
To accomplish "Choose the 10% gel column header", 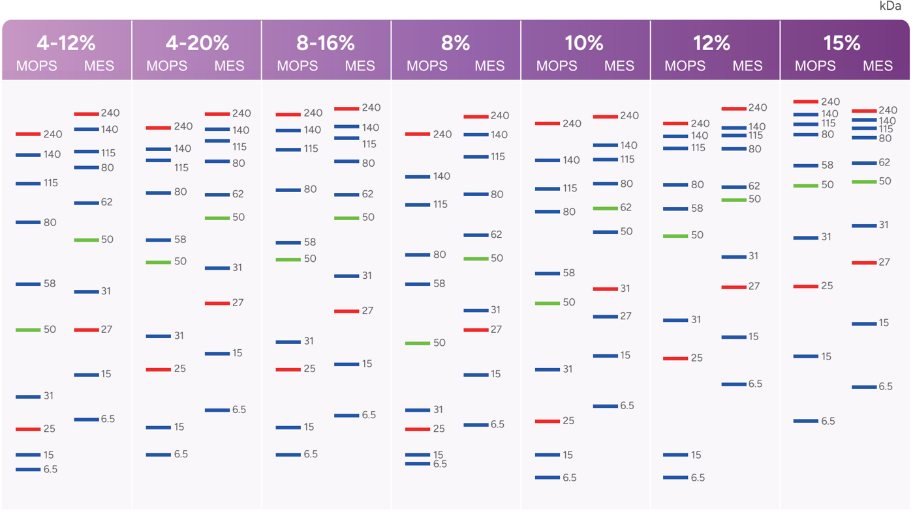I will [584, 44].
